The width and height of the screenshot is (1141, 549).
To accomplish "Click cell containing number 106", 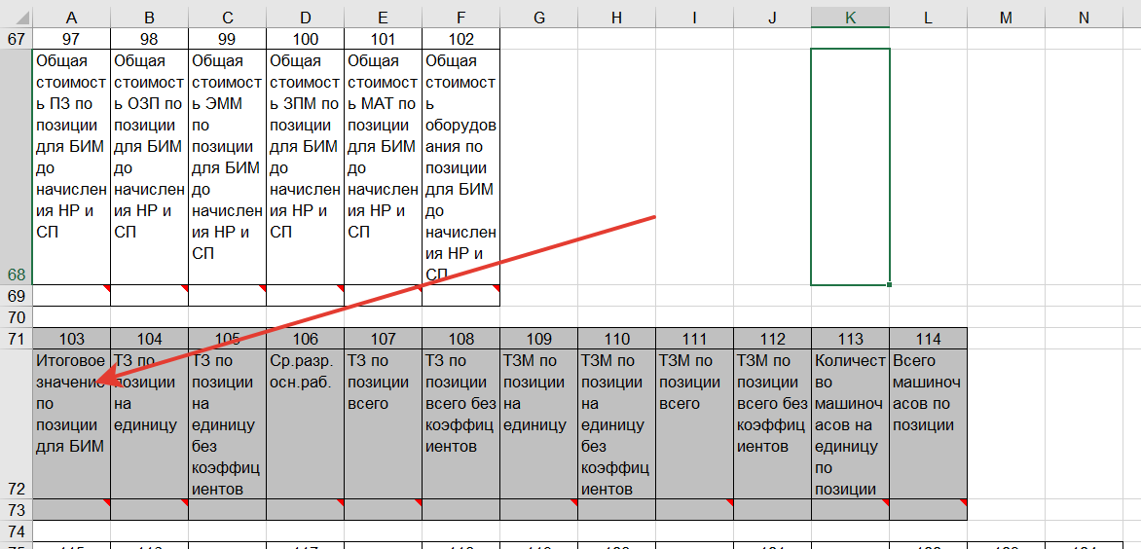I will point(305,339).
